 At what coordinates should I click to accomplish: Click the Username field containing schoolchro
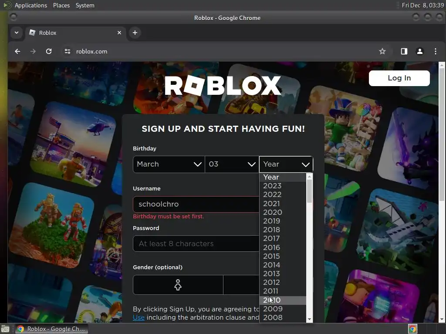[x=196, y=204]
